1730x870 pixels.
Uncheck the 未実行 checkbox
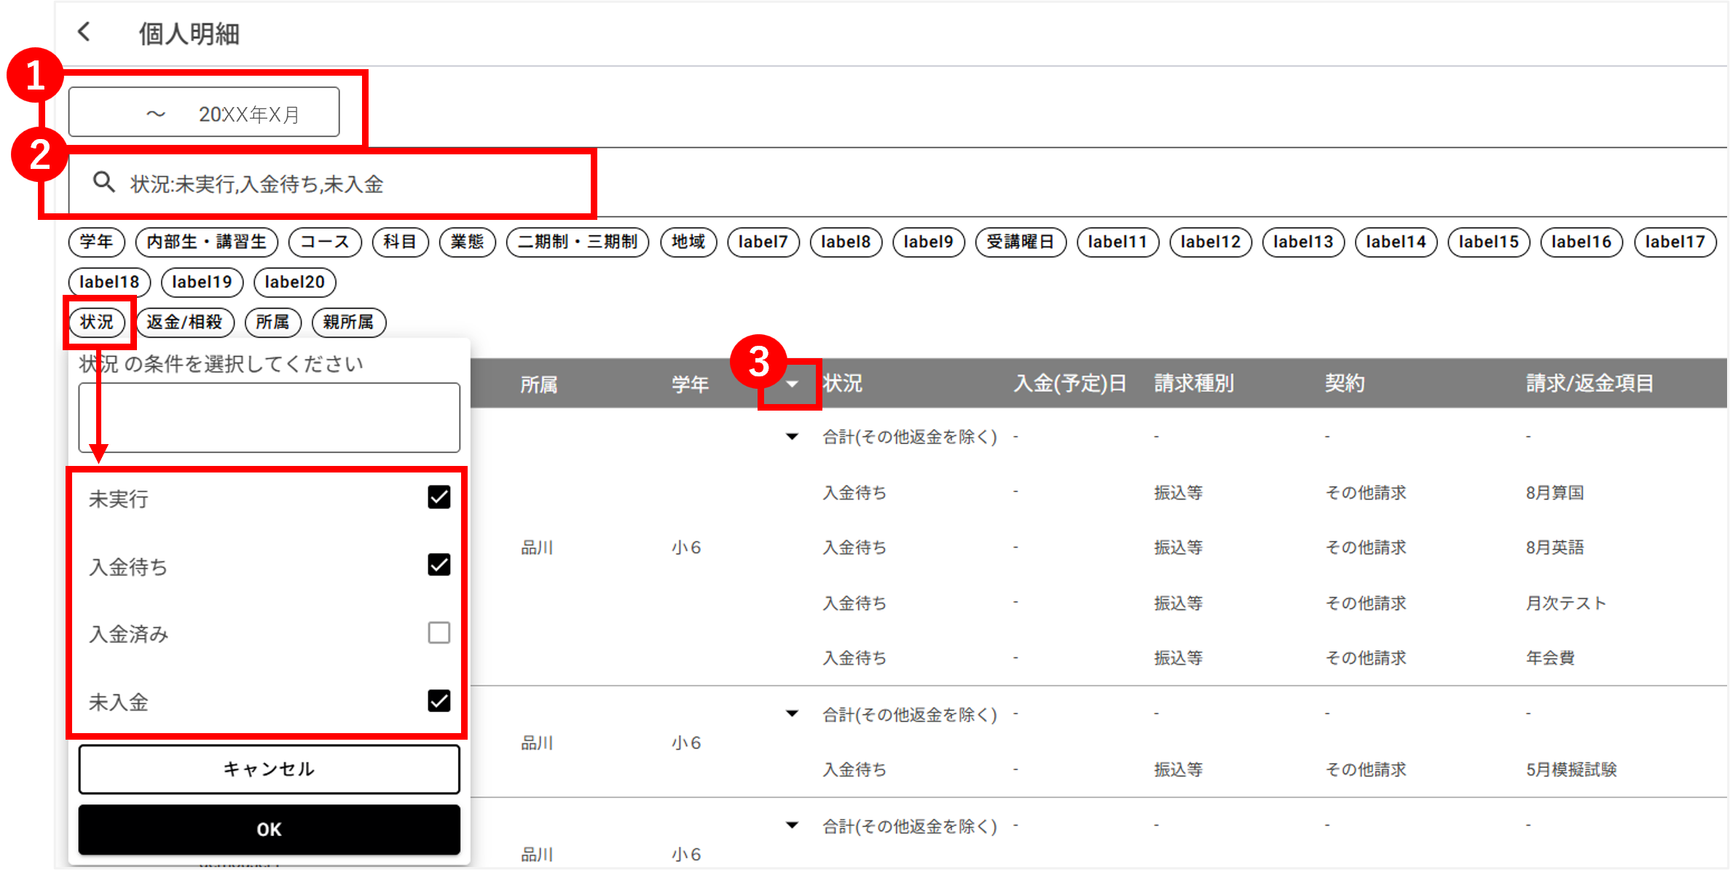(x=439, y=497)
